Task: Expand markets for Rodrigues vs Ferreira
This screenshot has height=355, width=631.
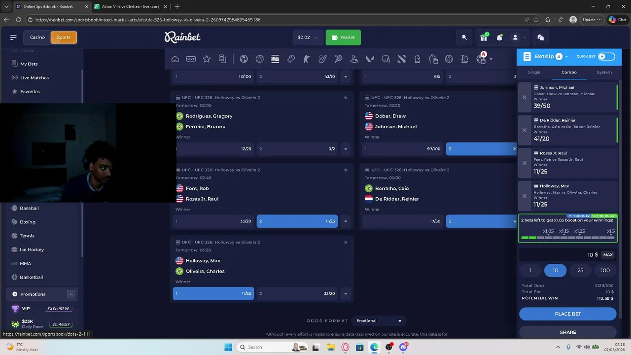Action: coord(346,149)
